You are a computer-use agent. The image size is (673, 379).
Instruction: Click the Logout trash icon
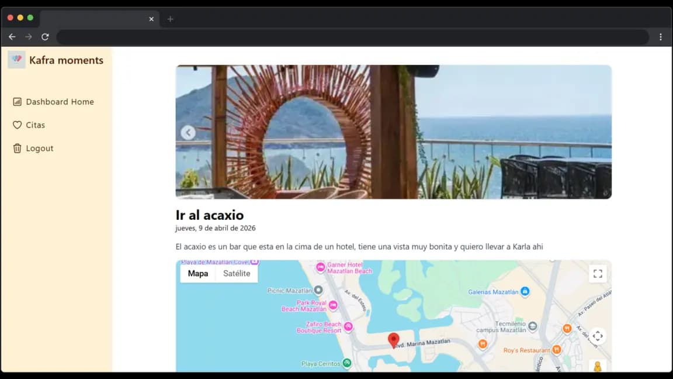click(x=17, y=149)
